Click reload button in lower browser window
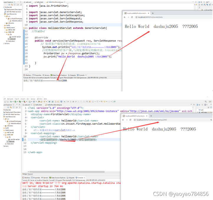 [x=130, y=120]
